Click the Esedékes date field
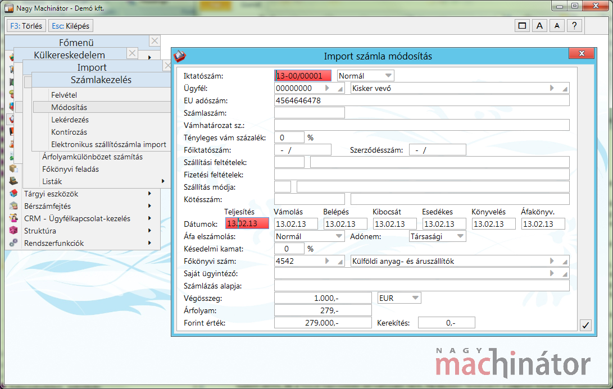 (444, 224)
